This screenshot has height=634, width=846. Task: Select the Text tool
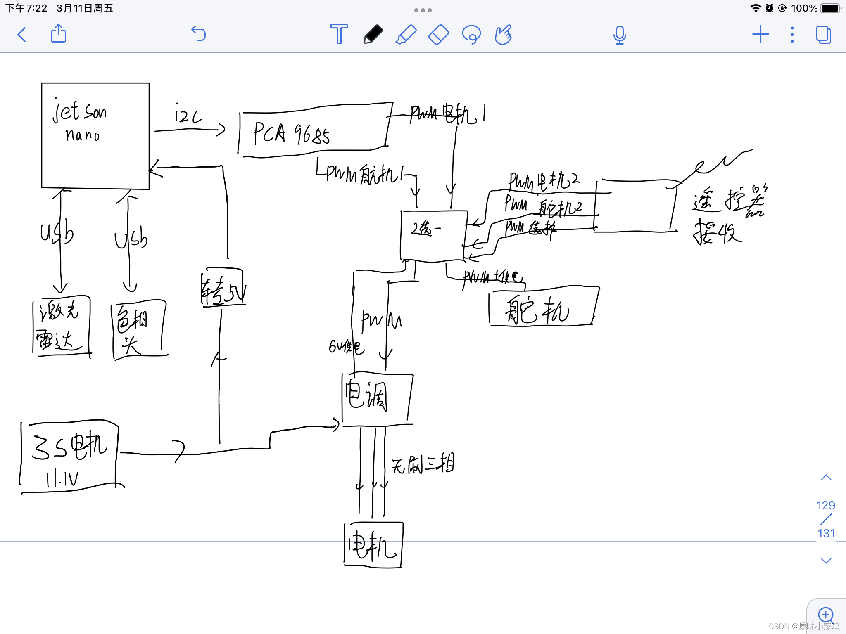tap(339, 34)
